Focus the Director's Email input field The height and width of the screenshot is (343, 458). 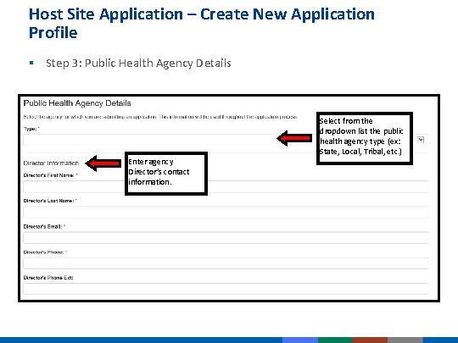point(226,238)
